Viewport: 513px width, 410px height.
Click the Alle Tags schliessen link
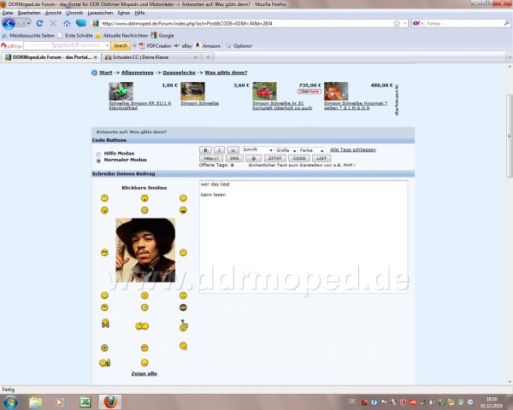[352, 149]
